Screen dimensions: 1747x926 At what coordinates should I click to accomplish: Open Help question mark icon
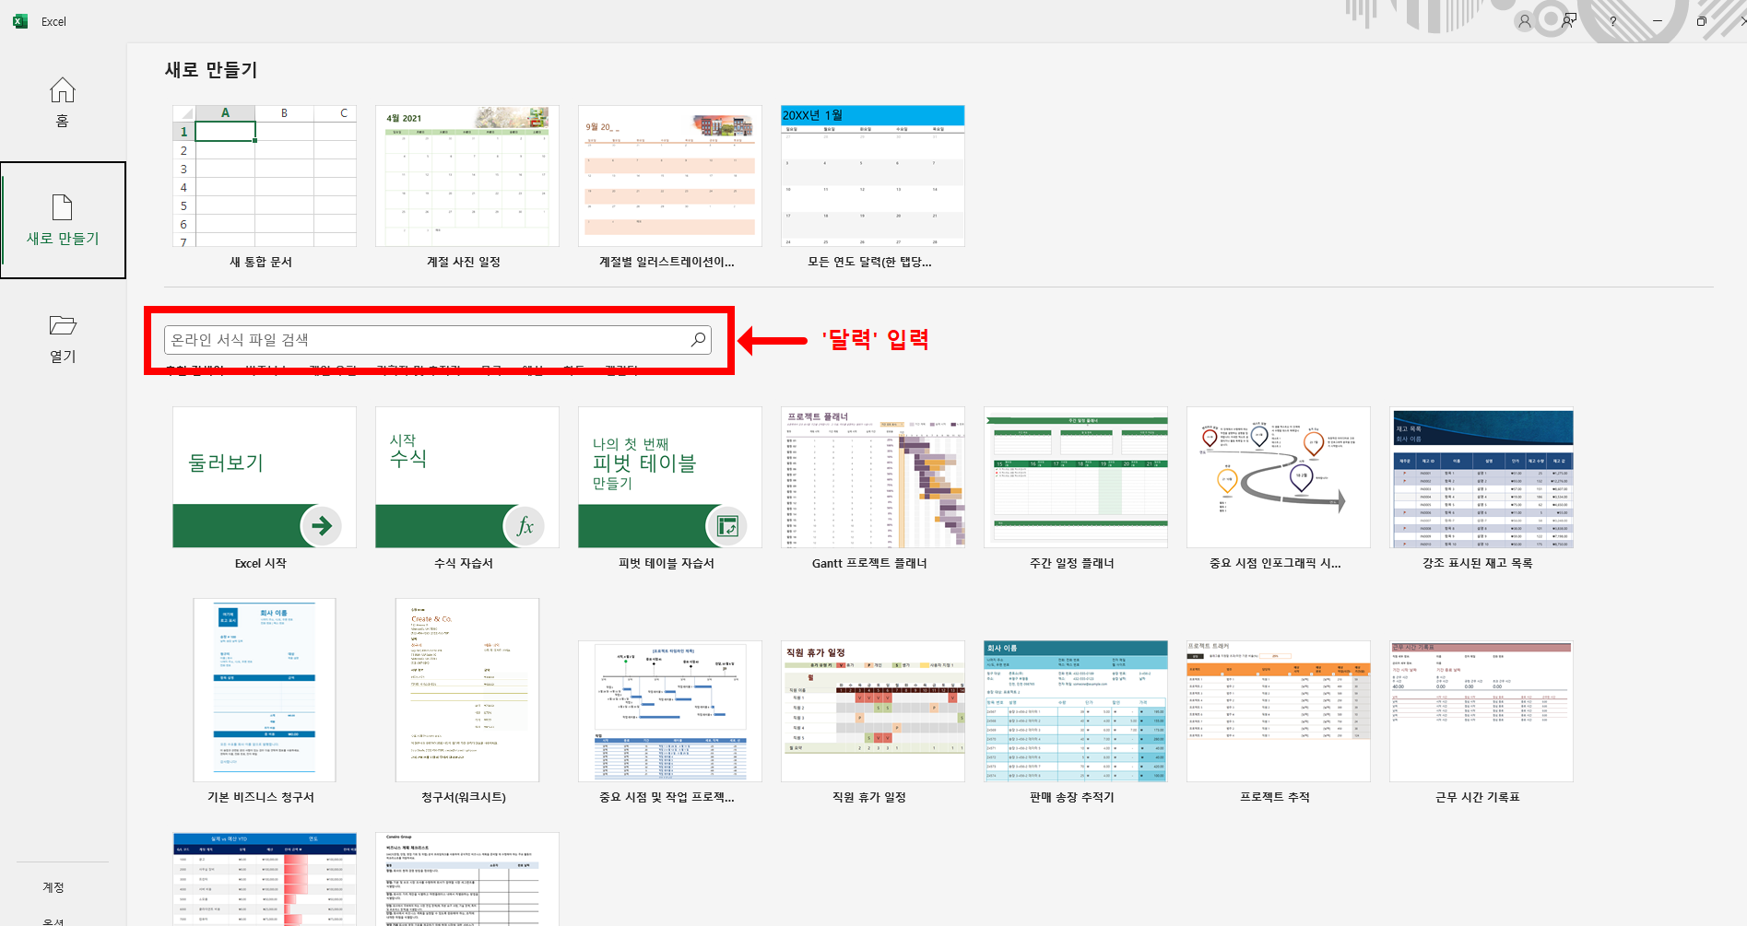click(x=1612, y=21)
